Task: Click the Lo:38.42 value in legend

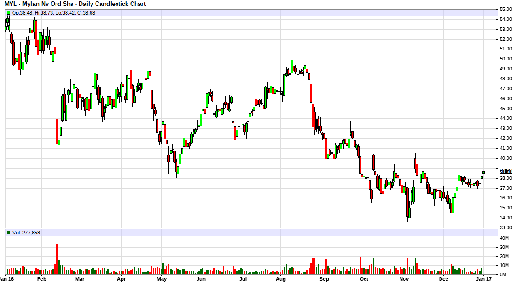Action: 65,13
